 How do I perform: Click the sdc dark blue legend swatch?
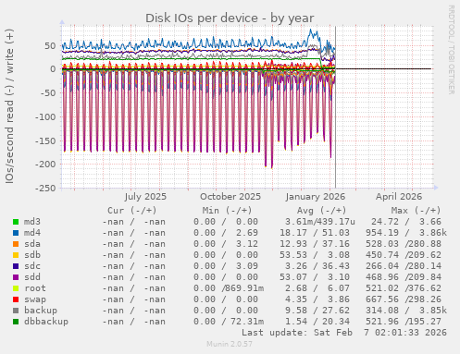16,266
